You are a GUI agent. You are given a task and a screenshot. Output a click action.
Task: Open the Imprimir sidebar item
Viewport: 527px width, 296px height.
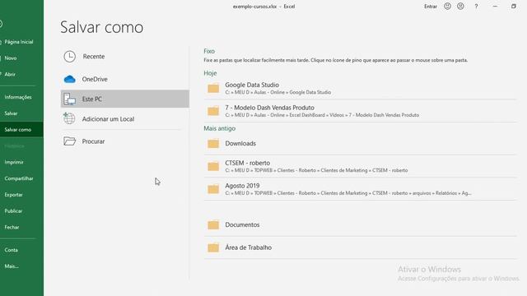14,162
